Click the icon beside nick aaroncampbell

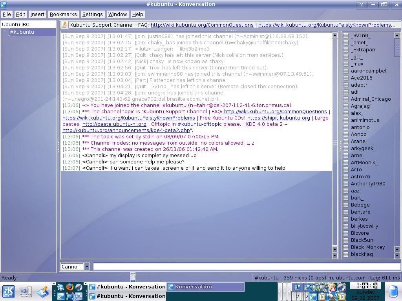pos(346,71)
